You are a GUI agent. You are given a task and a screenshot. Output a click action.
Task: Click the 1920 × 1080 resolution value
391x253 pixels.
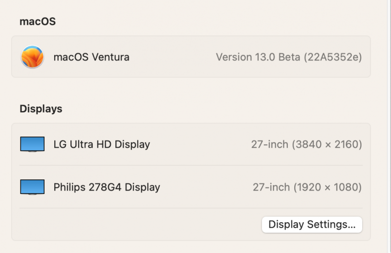tap(328, 187)
